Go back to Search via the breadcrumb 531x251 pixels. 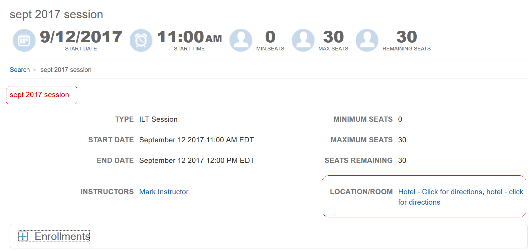coord(20,70)
